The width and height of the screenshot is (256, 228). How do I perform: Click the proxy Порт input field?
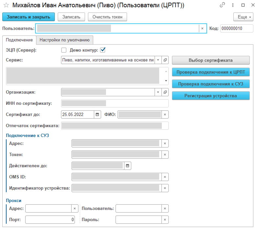pyautogui.click(x=50, y=219)
